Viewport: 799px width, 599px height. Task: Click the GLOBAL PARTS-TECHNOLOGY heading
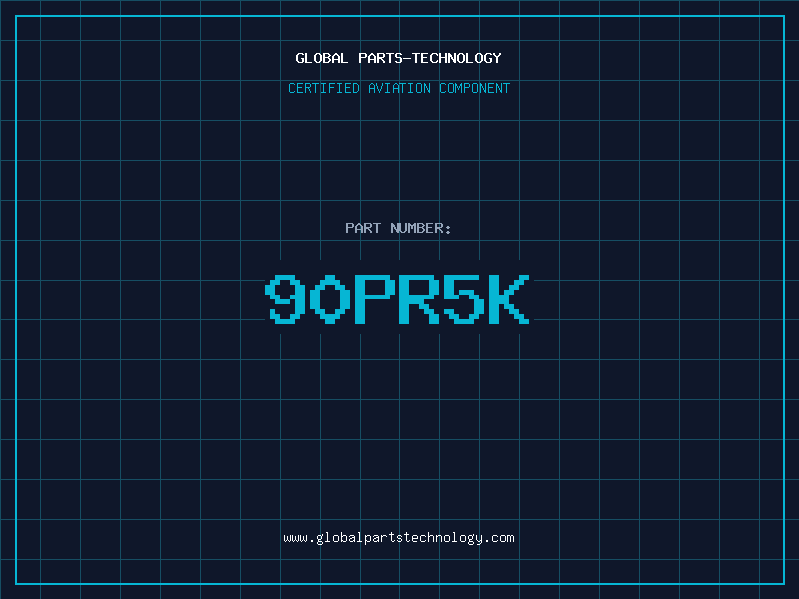[399, 58]
